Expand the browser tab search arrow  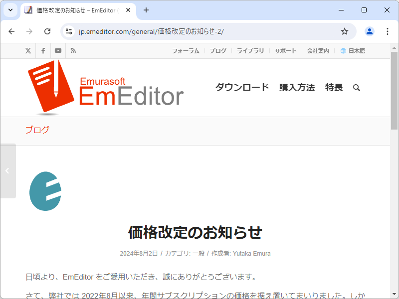coord(10,10)
